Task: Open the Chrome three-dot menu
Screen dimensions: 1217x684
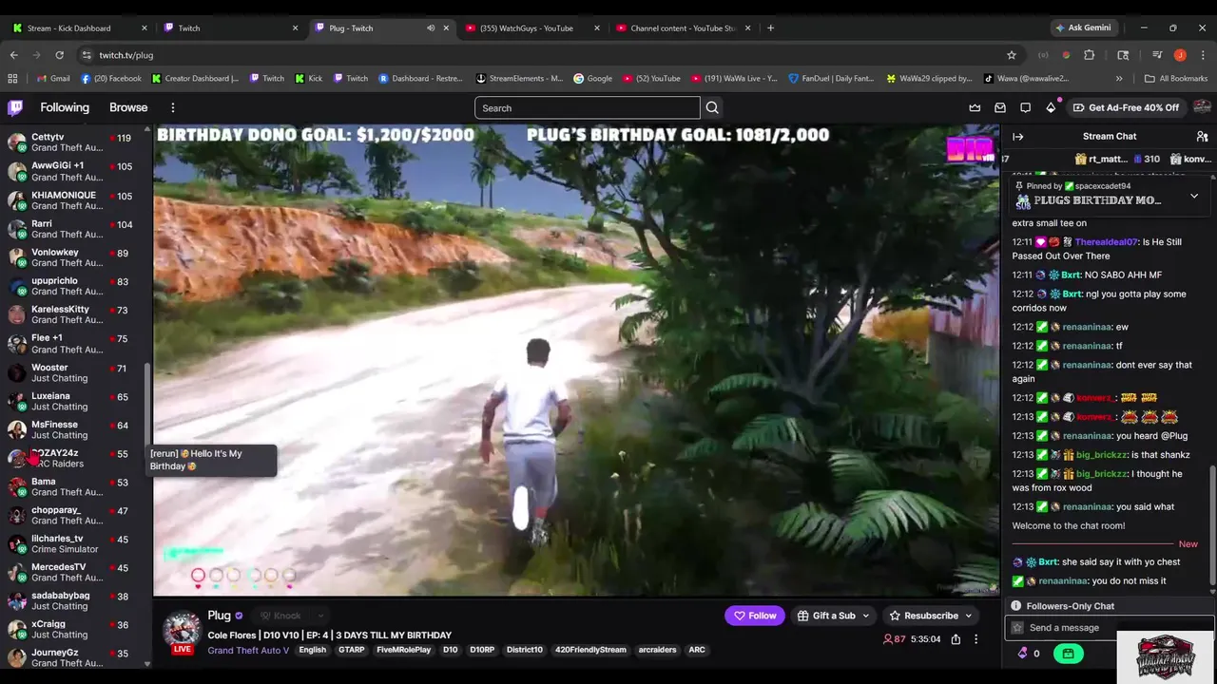Action: coord(1202,55)
